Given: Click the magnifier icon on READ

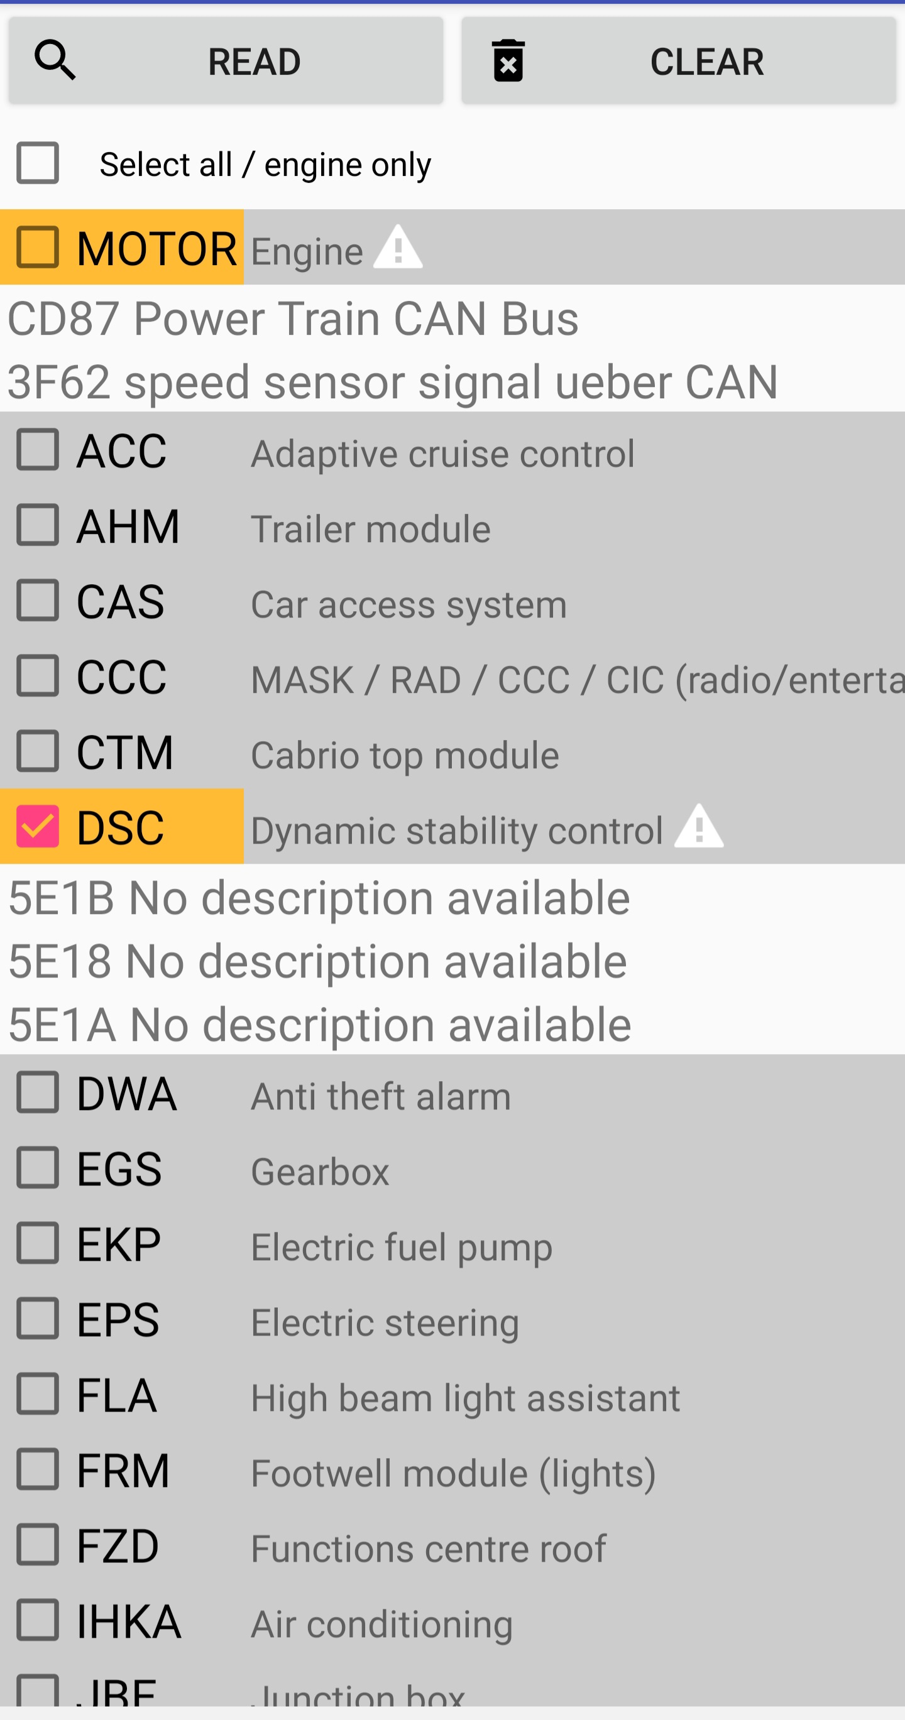Looking at the screenshot, I should [x=55, y=61].
